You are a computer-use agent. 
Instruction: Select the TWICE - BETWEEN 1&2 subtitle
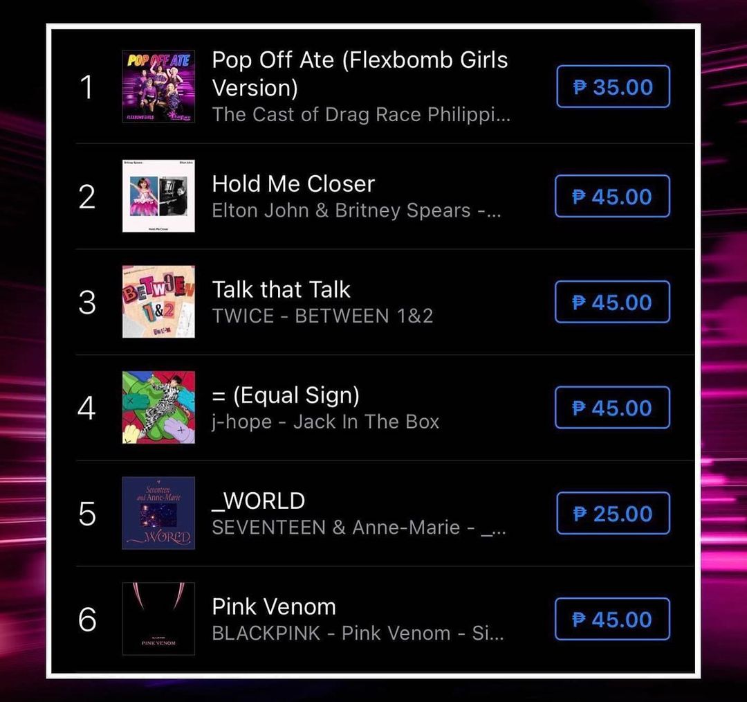click(322, 316)
